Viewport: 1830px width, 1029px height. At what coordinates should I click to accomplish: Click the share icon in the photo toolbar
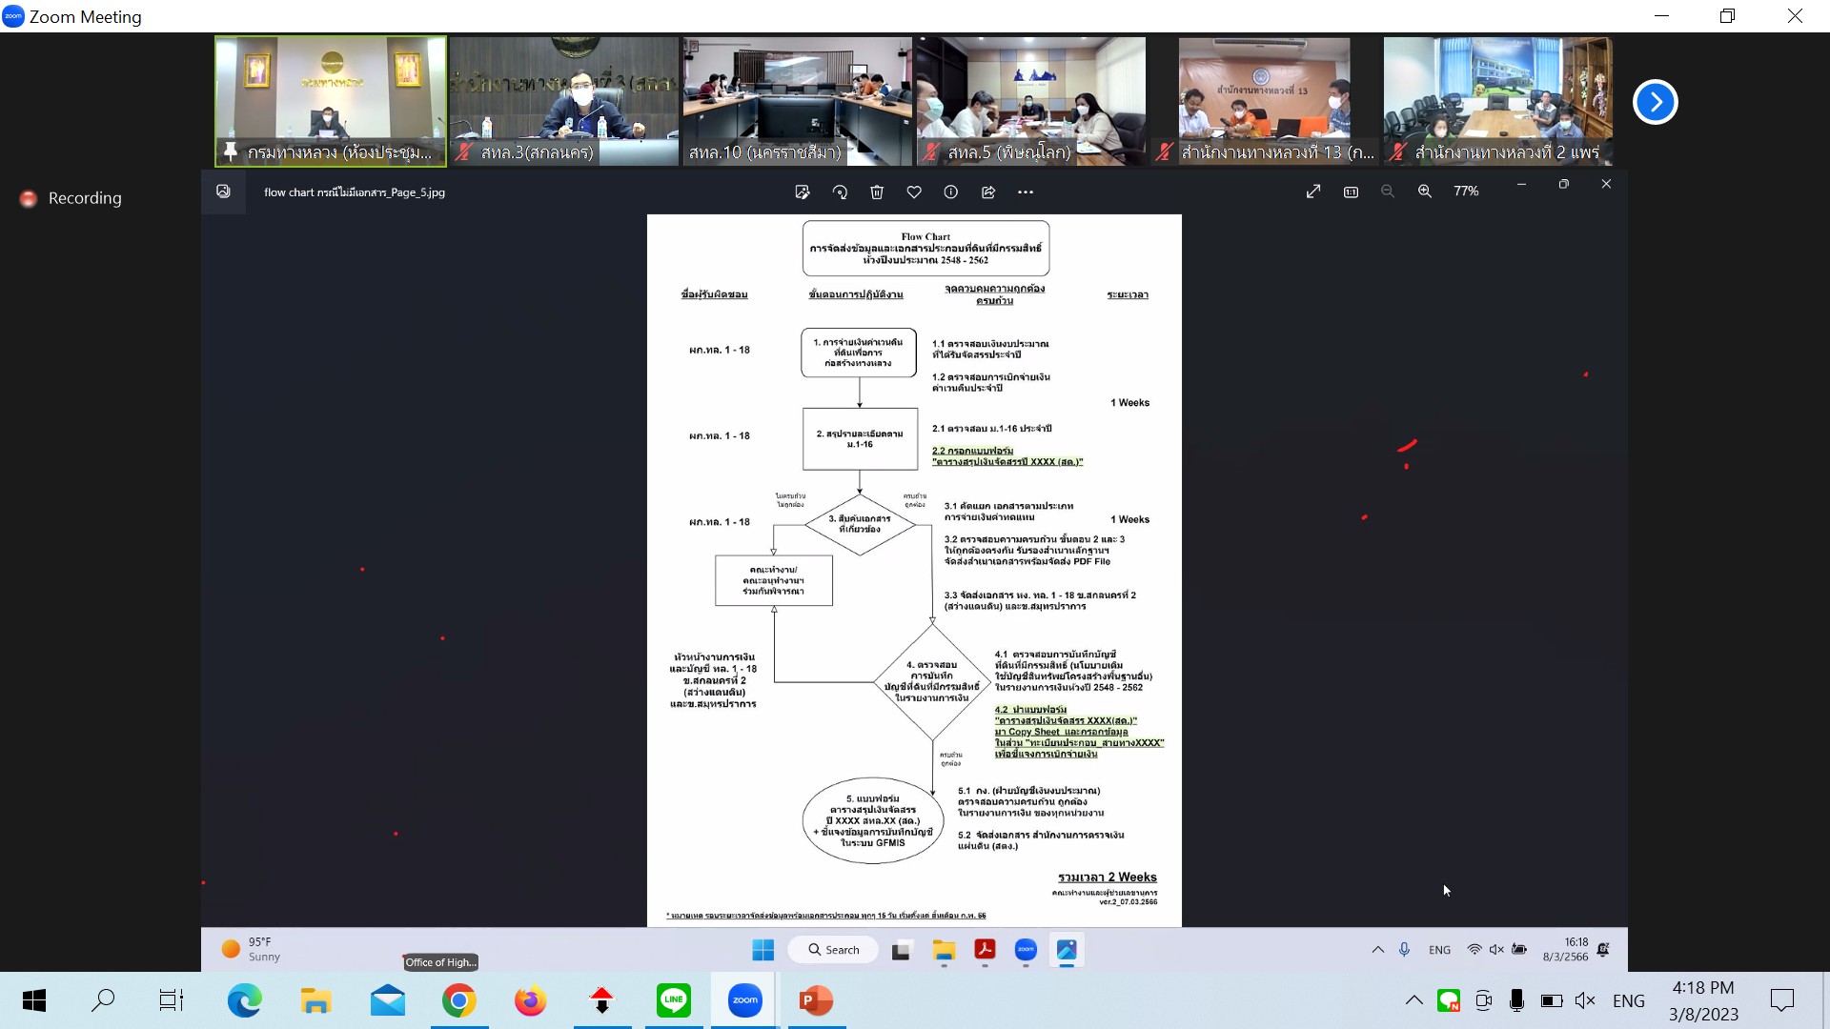tap(988, 192)
